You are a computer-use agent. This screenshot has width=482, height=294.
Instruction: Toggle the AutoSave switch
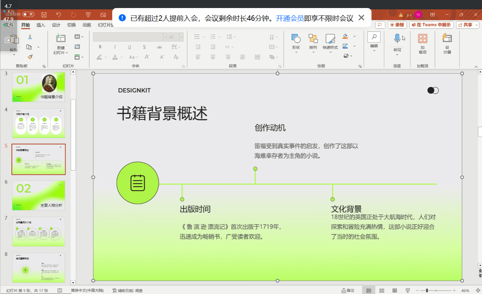[x=28, y=14]
